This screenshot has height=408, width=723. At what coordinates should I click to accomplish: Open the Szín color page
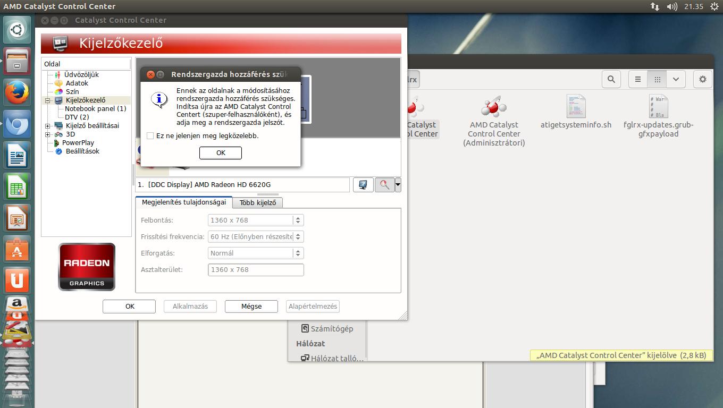(x=72, y=91)
